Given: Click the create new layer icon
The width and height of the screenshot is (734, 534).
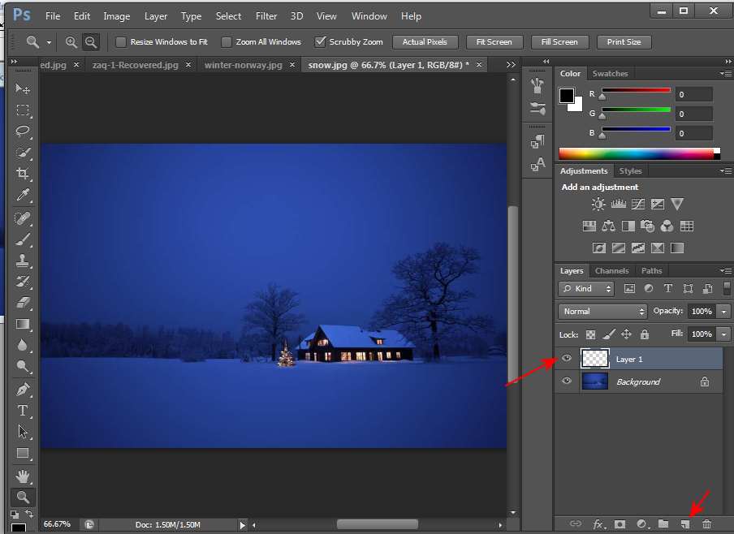Looking at the screenshot, I should [x=685, y=524].
